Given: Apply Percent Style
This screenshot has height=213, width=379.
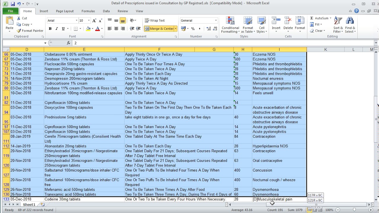Looking at the screenshot, I should 193,29.
